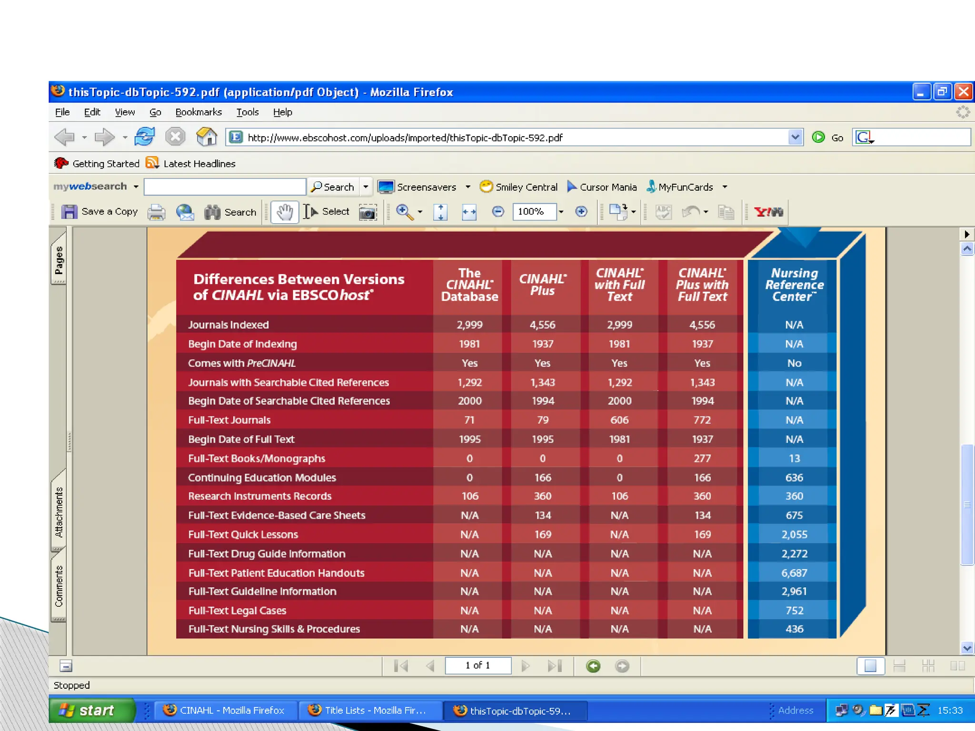
Task: Toggle Continuous page layout view
Action: [x=899, y=666]
